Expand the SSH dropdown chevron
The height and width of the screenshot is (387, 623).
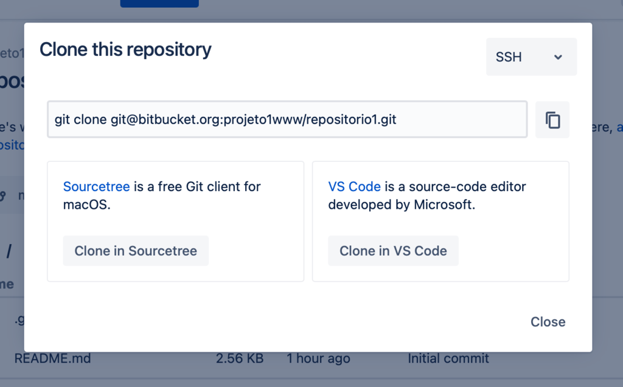pos(558,57)
